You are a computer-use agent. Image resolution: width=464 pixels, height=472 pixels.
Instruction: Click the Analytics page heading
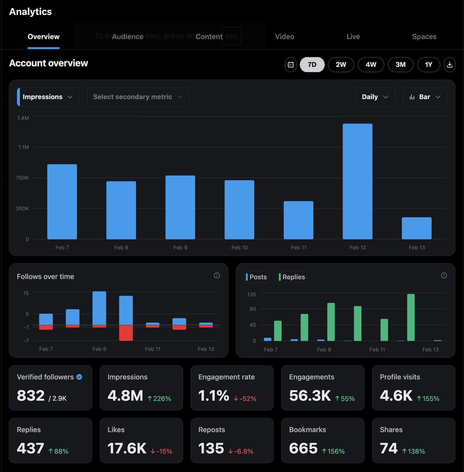(31, 12)
